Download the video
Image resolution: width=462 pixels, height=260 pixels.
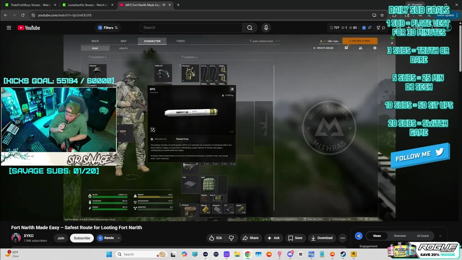tap(322, 238)
